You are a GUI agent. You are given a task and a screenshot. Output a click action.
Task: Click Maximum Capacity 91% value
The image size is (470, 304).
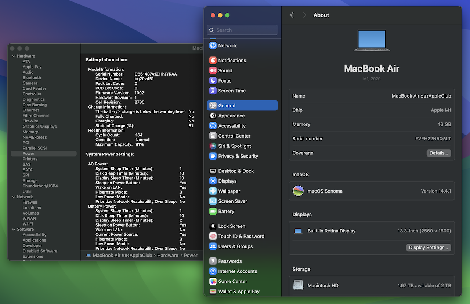point(139,144)
